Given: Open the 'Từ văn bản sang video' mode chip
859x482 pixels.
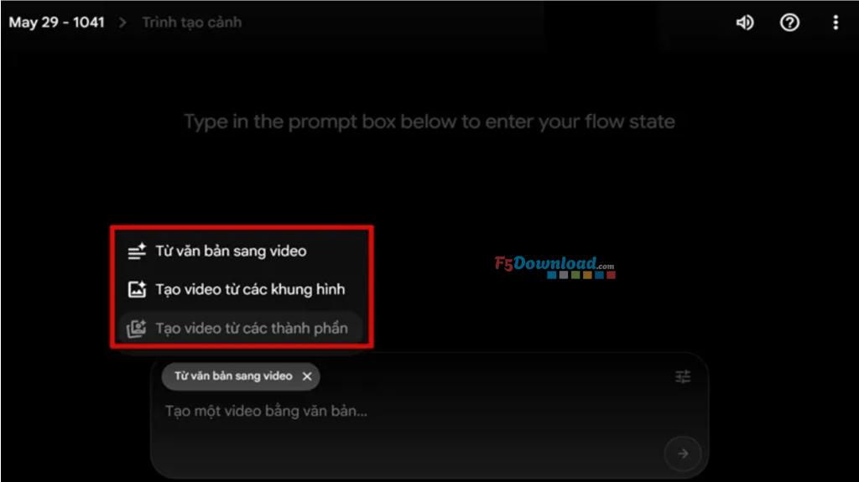Looking at the screenshot, I should (233, 376).
